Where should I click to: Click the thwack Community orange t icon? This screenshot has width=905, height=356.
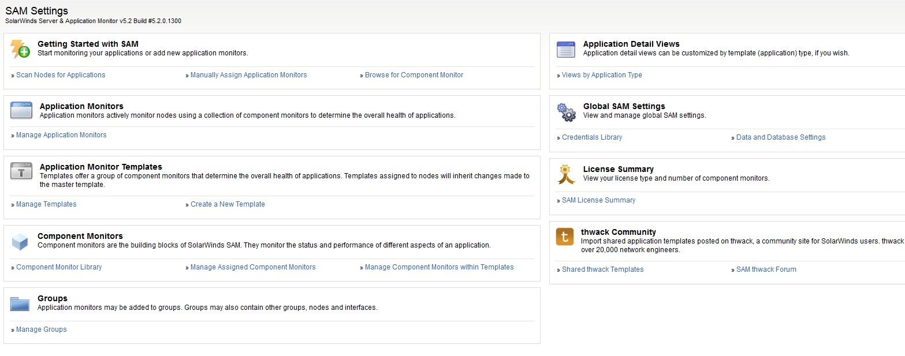coord(565,237)
